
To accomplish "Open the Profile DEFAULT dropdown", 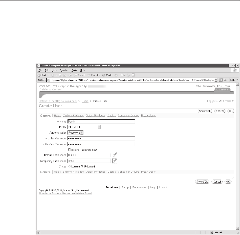I will point(84,127).
